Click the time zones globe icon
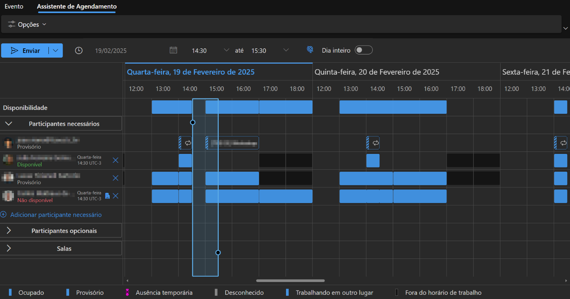The image size is (570, 299). pos(310,49)
